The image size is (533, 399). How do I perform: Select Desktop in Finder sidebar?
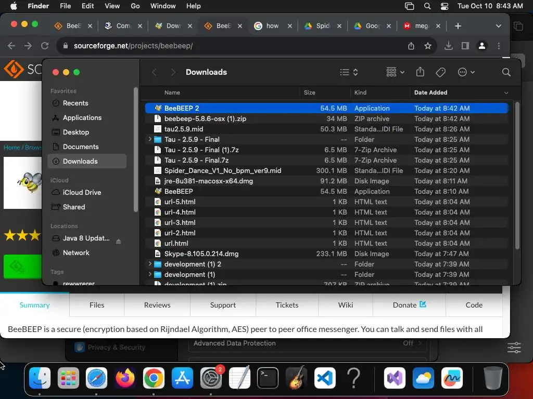(87, 132)
